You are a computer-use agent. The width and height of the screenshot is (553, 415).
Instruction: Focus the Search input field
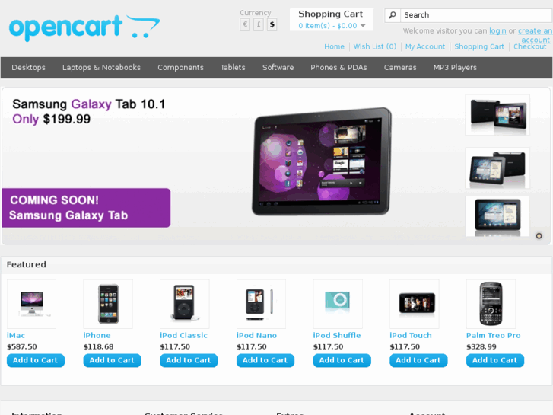(476, 15)
